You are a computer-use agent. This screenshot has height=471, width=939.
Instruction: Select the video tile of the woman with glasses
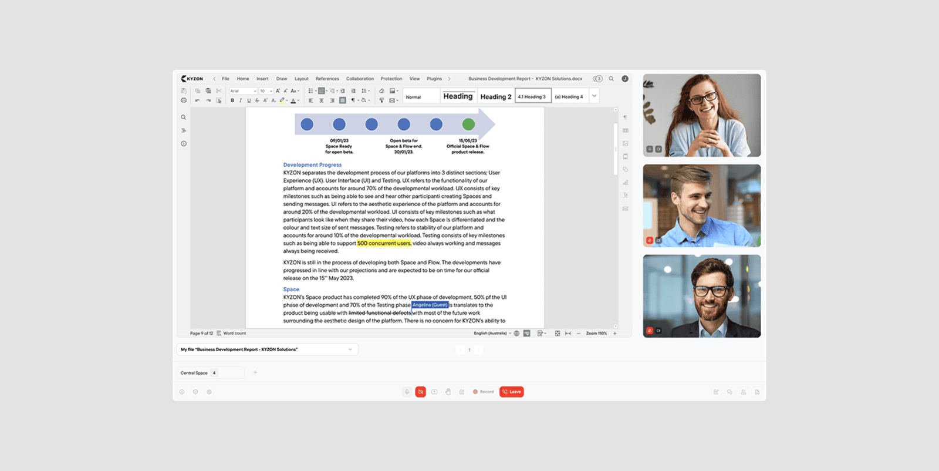[x=702, y=115]
